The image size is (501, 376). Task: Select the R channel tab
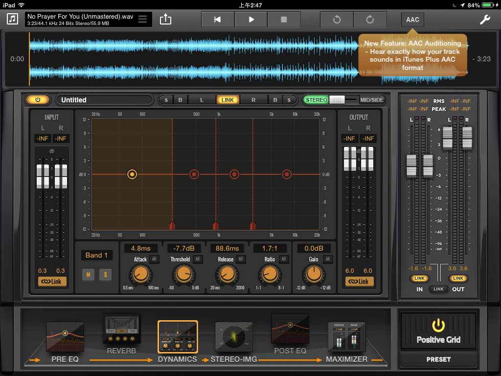(x=253, y=99)
